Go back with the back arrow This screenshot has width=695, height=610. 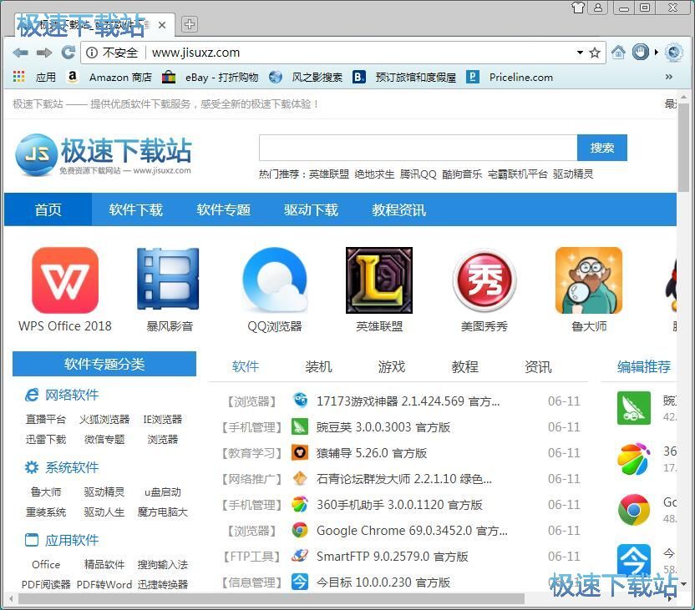(x=20, y=53)
